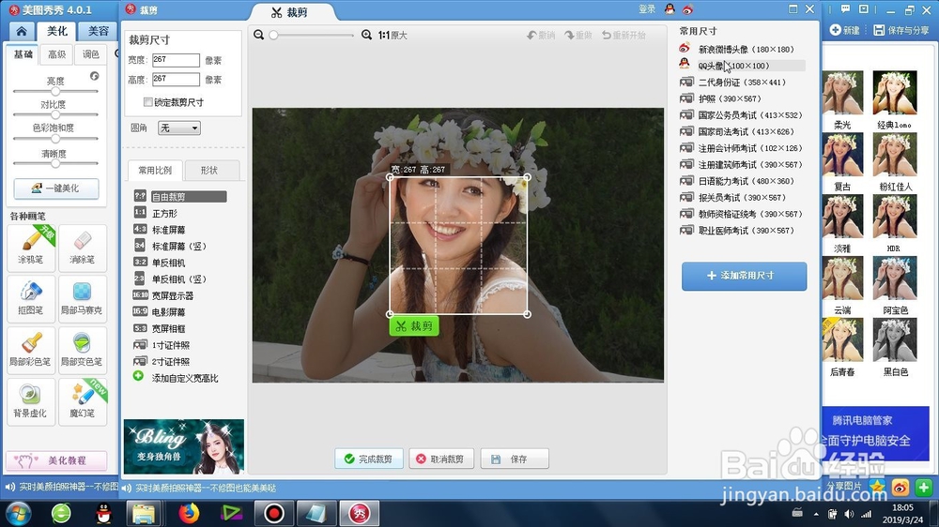Screen dimensions: 939x527
Task: Go to the home icon tab
Action: point(22,31)
